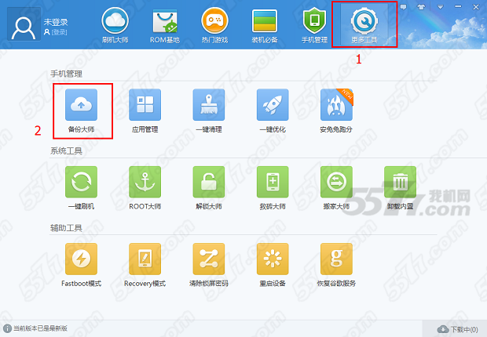The height and width of the screenshot is (337, 487).
Task: Open 恢复谷歌服务 tool
Action: 336,265
